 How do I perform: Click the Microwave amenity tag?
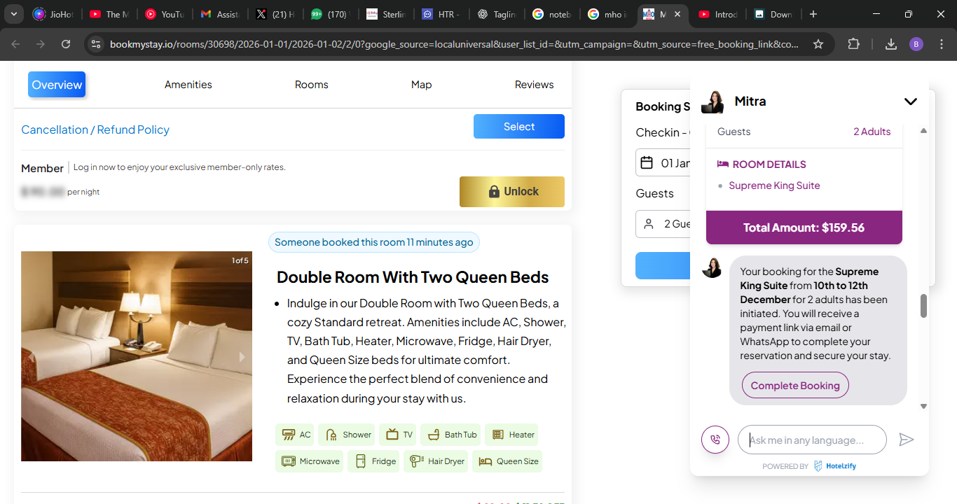(x=310, y=461)
